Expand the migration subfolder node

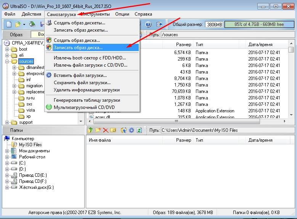click(x=14, y=86)
